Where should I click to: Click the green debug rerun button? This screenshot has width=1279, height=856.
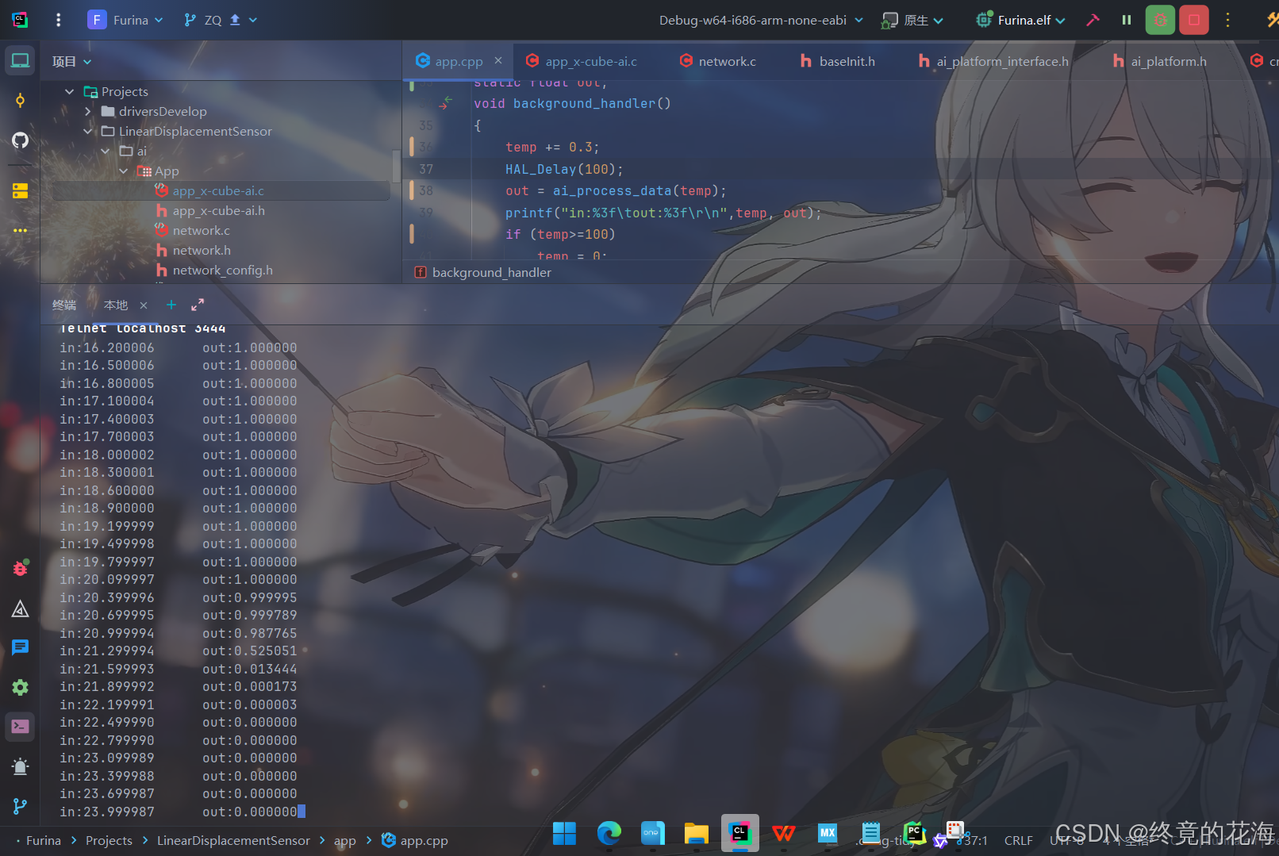(1160, 20)
